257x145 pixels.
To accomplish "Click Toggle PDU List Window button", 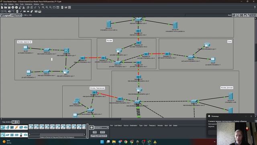I will click(99, 136).
